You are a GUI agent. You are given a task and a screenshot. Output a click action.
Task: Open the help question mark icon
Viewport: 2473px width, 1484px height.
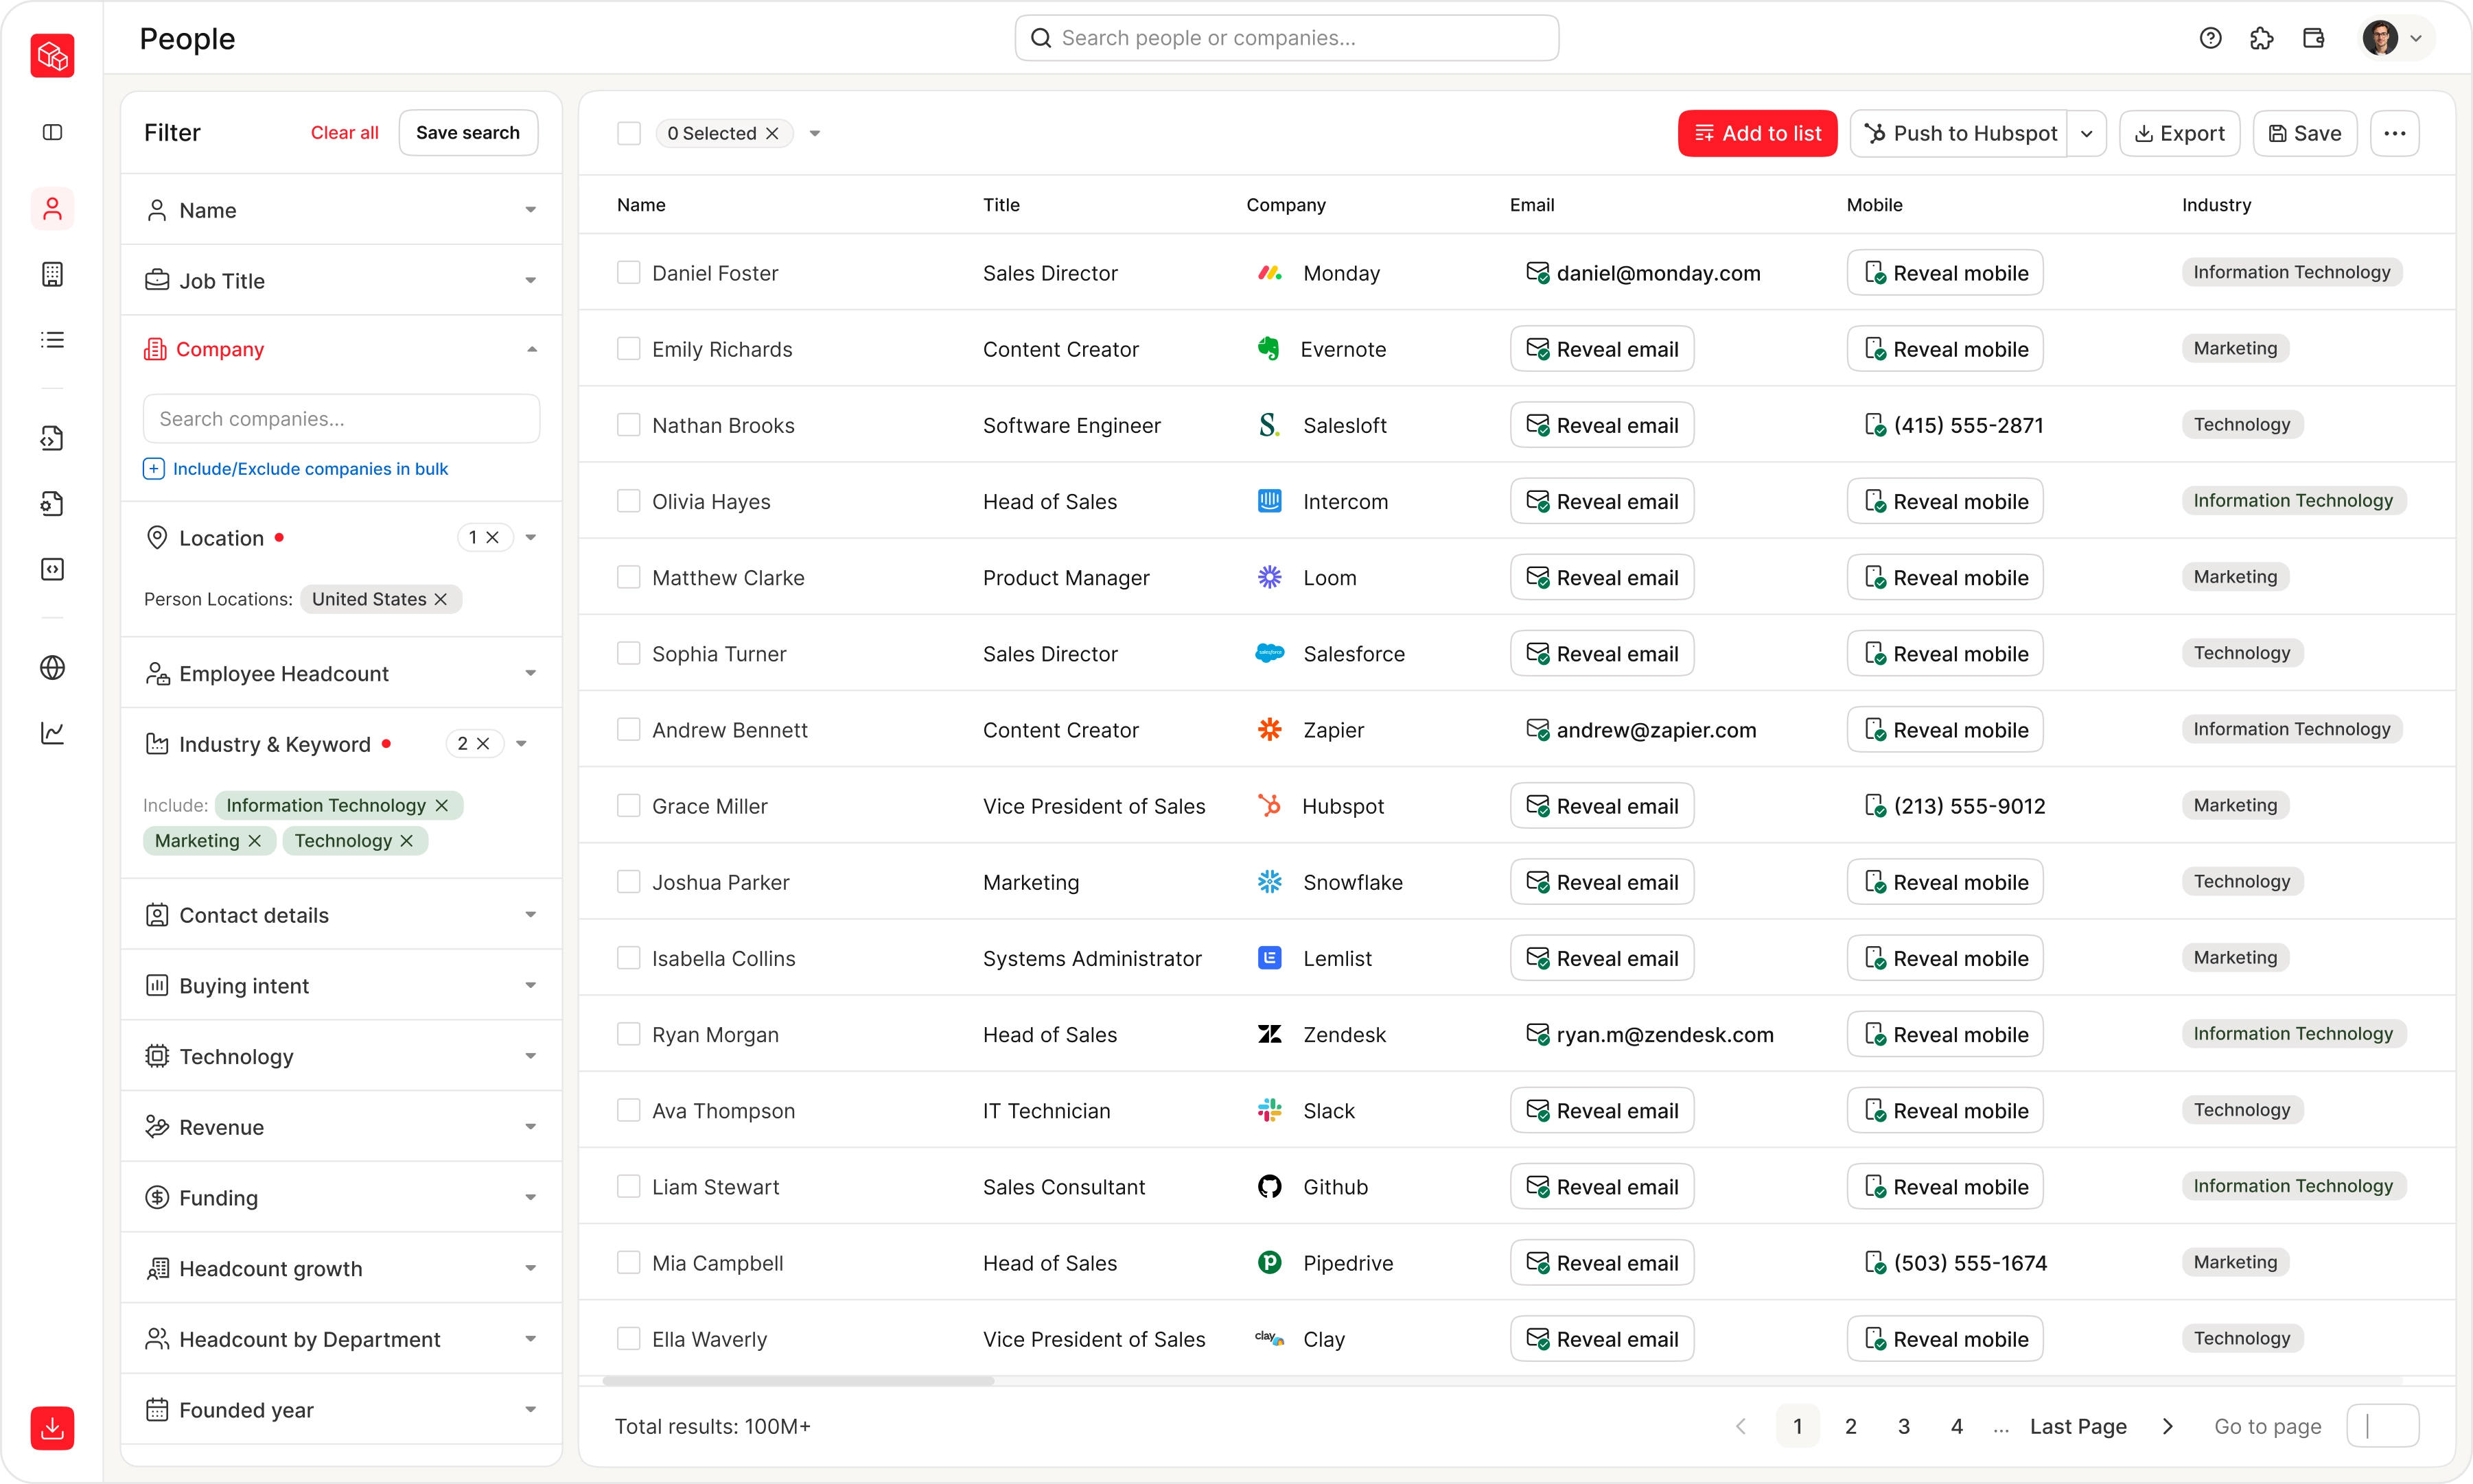(2210, 38)
